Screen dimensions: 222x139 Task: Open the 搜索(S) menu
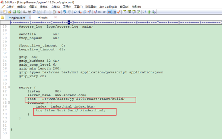click(x=44, y=7)
